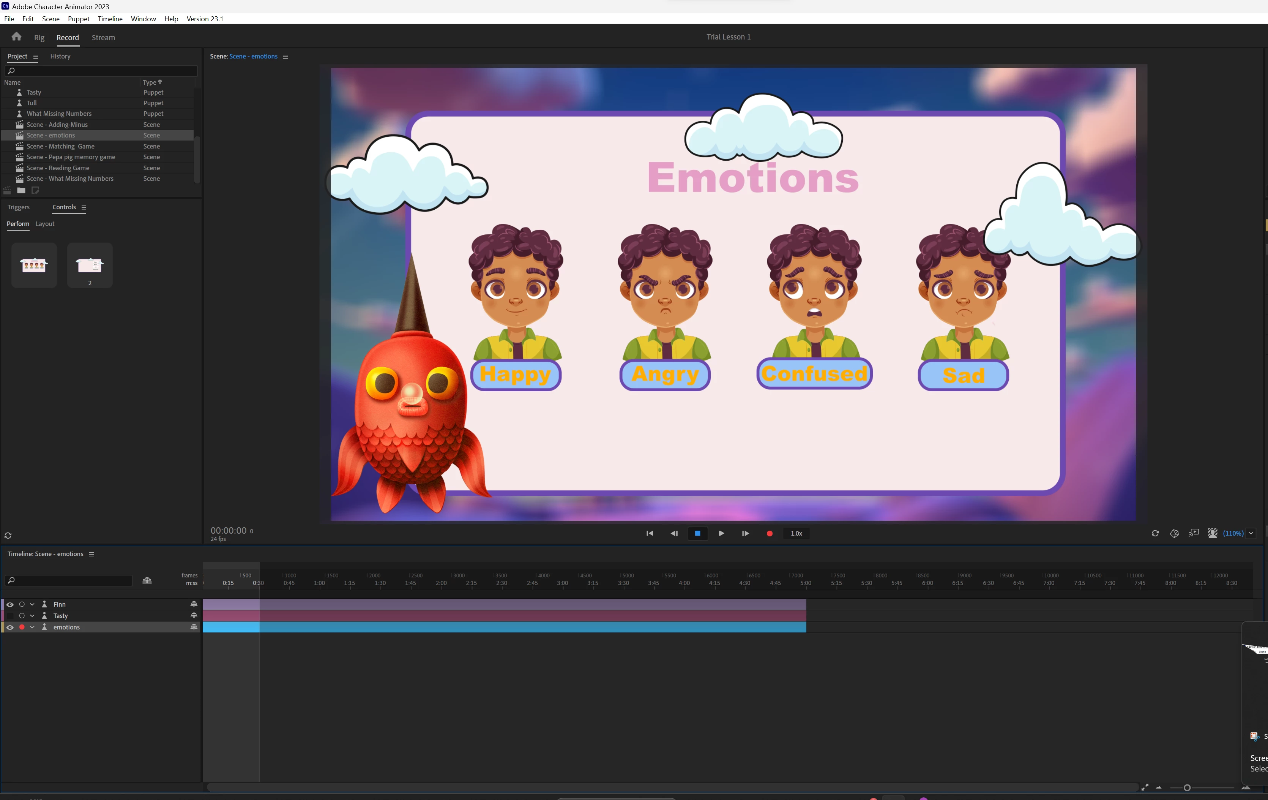This screenshot has width=1268, height=800.
Task: Select Scene - Reading Game in project list
Action: 58,168
